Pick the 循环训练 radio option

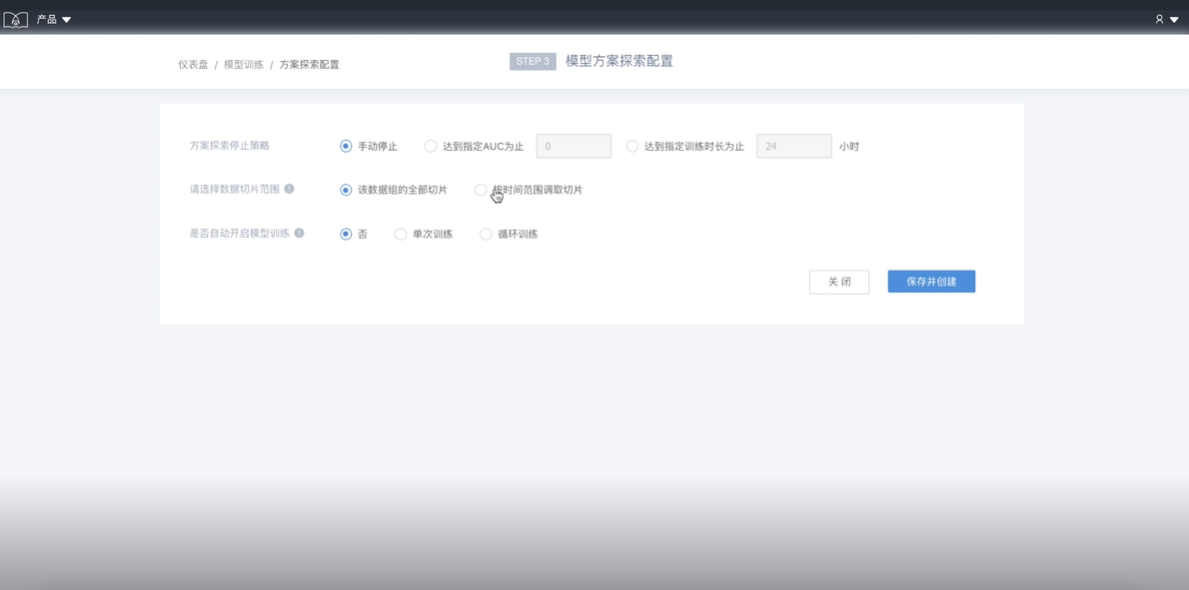(486, 235)
